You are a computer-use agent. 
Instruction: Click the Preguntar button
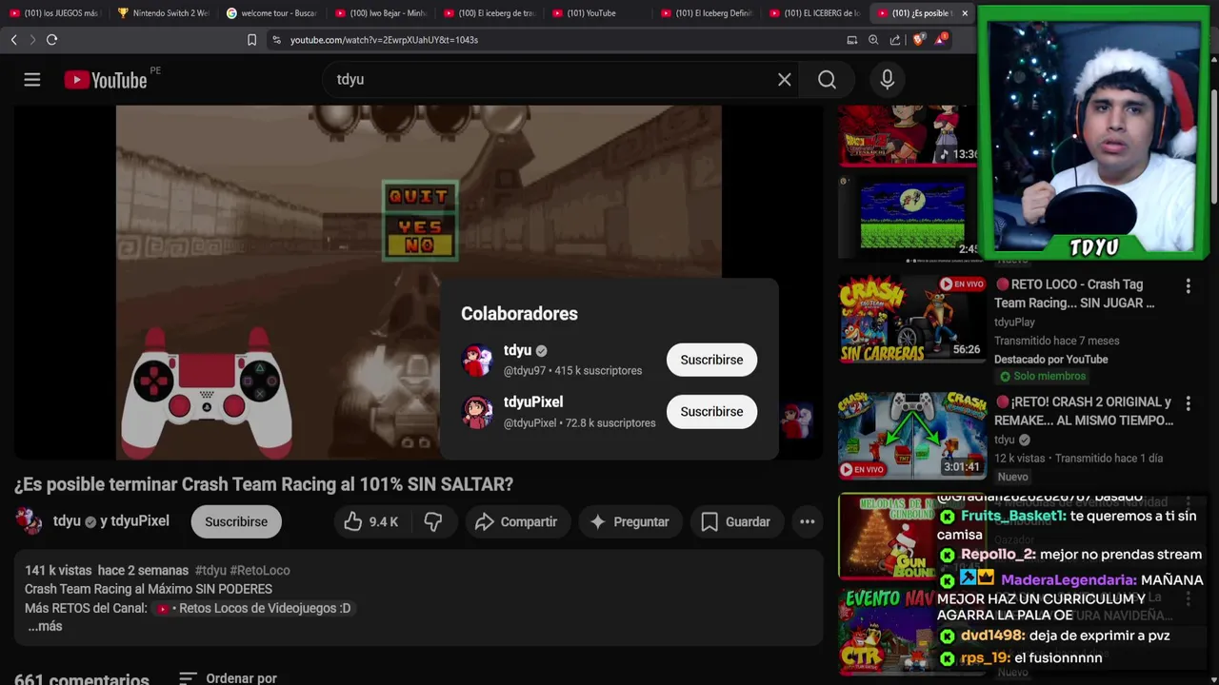pos(629,521)
